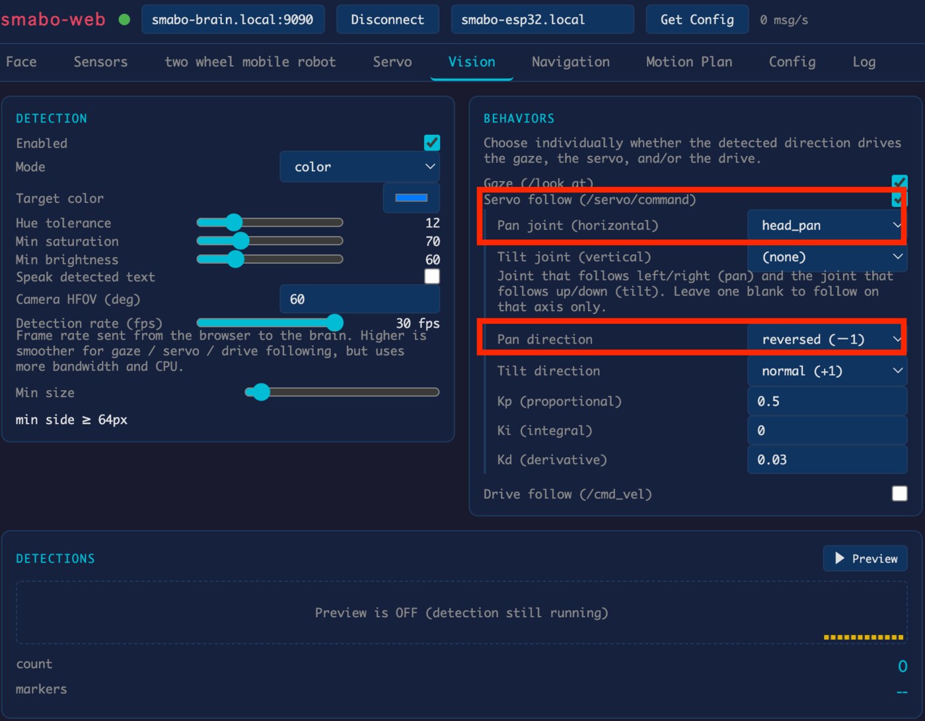Open the detection Mode dropdown
The height and width of the screenshot is (721, 925).
tap(359, 167)
